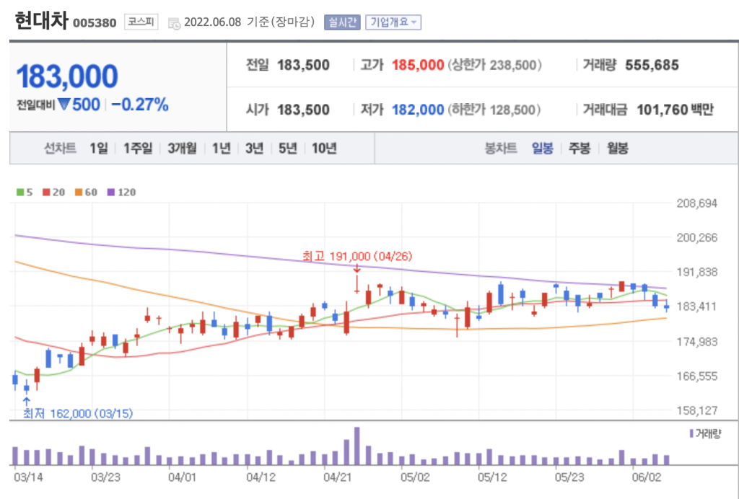Screen dimensions: 739x499
Task: Switch to 월봉 monthly candle chart
Action: (617, 149)
